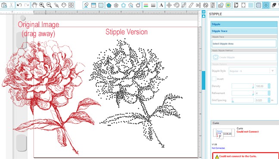Open the Move panel icon
Viewport: 279px width, 159px height.
(169, 5)
